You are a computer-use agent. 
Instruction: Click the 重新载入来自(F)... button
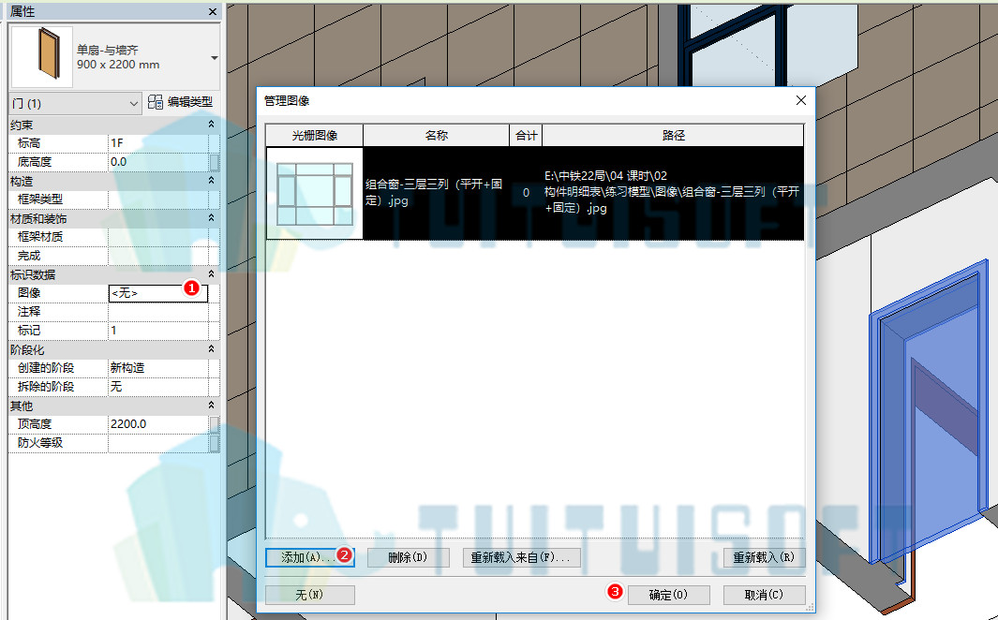click(x=521, y=557)
